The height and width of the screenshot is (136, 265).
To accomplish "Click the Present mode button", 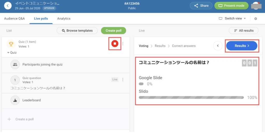I will coord(231,6).
